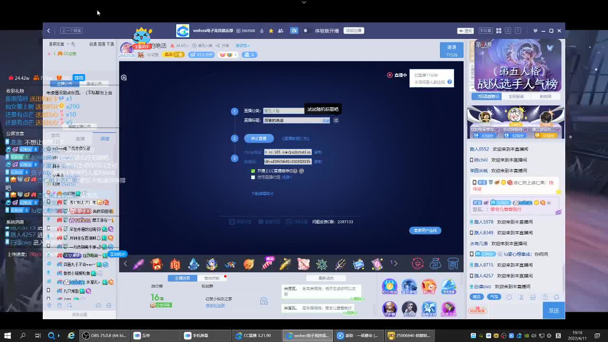Image resolution: width=608 pixels, height=342 pixels.
Task: Copy the rtmp push address
Action: pyautogui.click(x=318, y=152)
